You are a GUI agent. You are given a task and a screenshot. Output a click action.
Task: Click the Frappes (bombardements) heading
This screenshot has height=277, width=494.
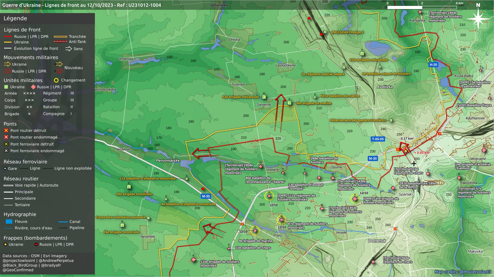coord(36,238)
